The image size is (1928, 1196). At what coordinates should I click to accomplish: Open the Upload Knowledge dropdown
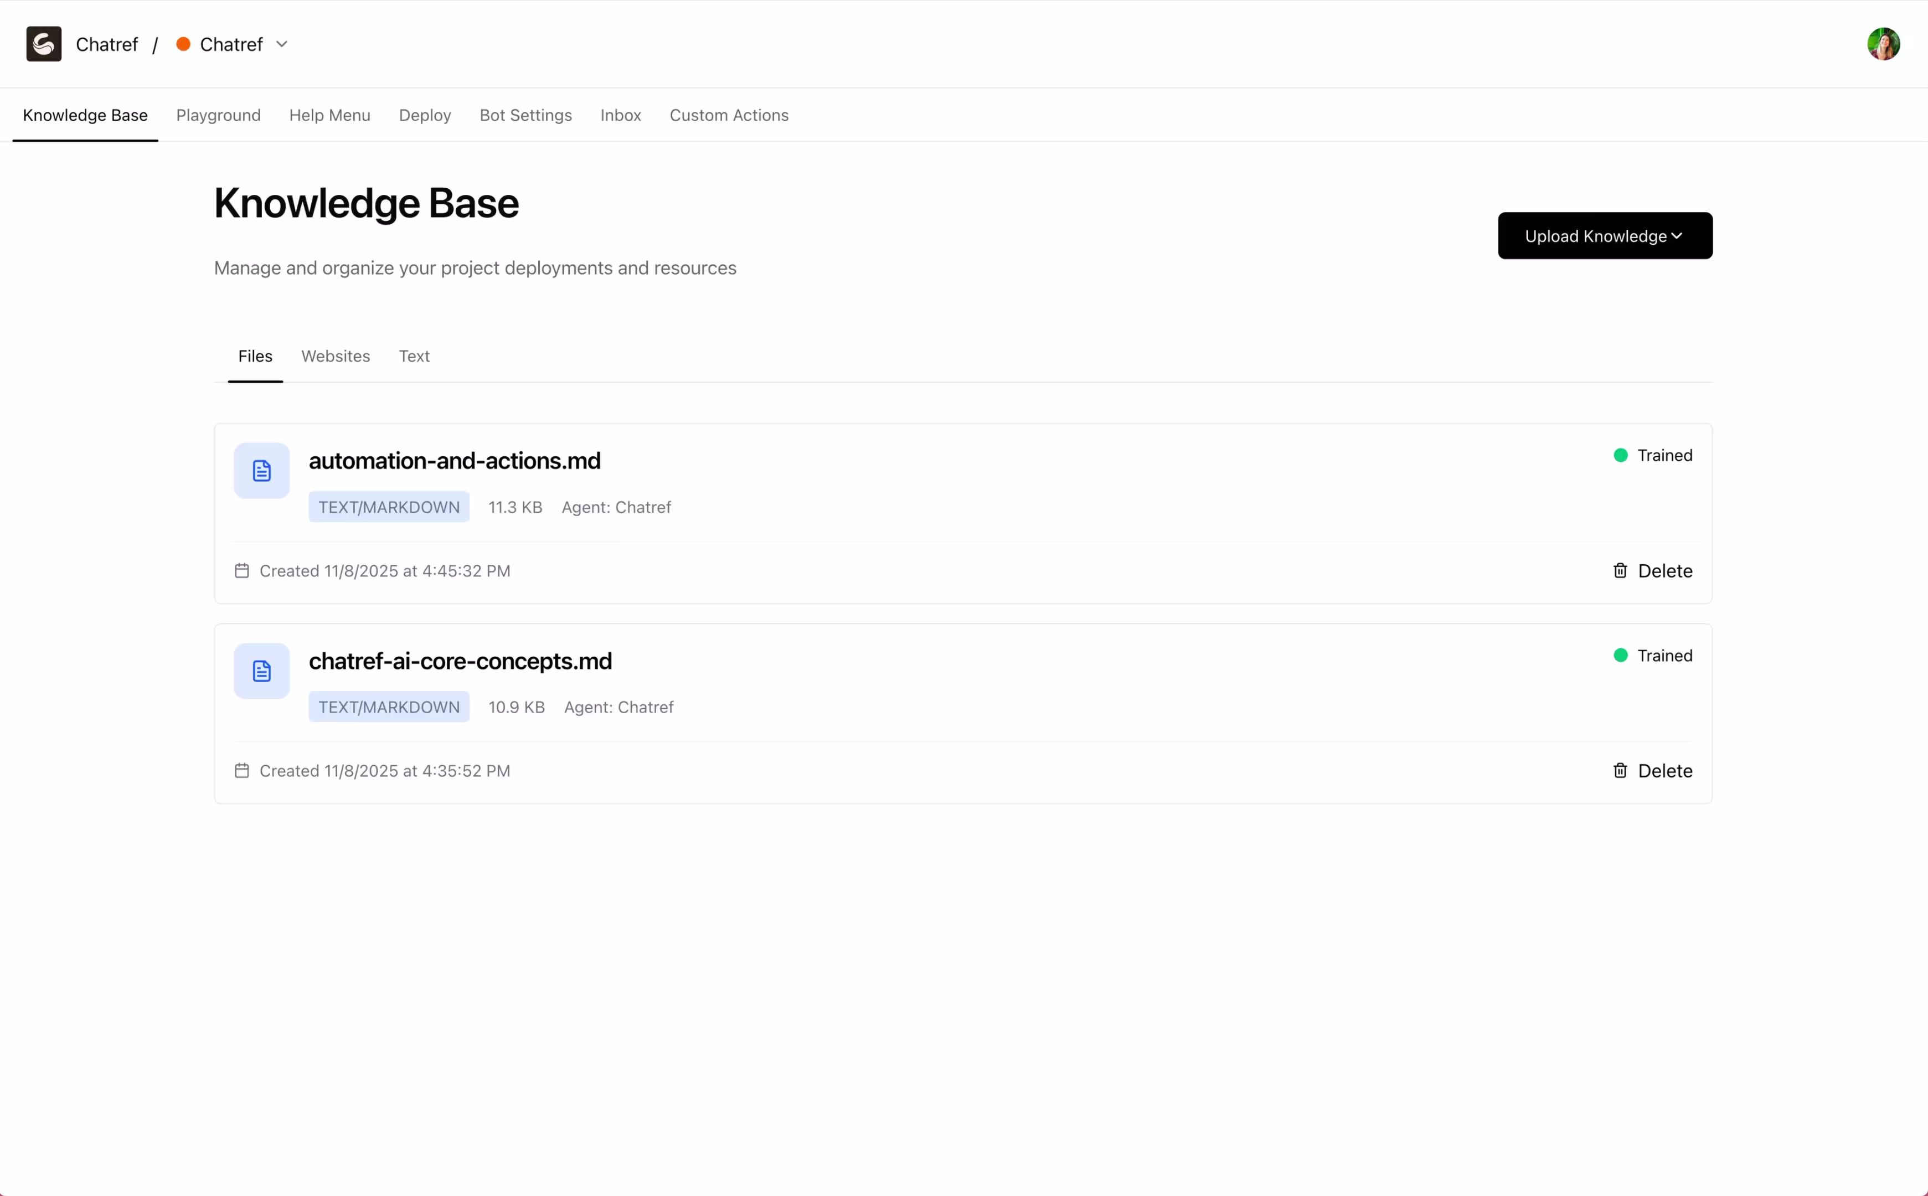coord(1605,235)
